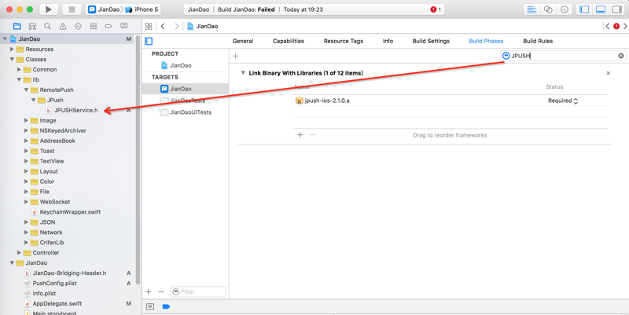Click the JPUSH search filter field
This screenshot has height=315, width=629.
point(564,56)
